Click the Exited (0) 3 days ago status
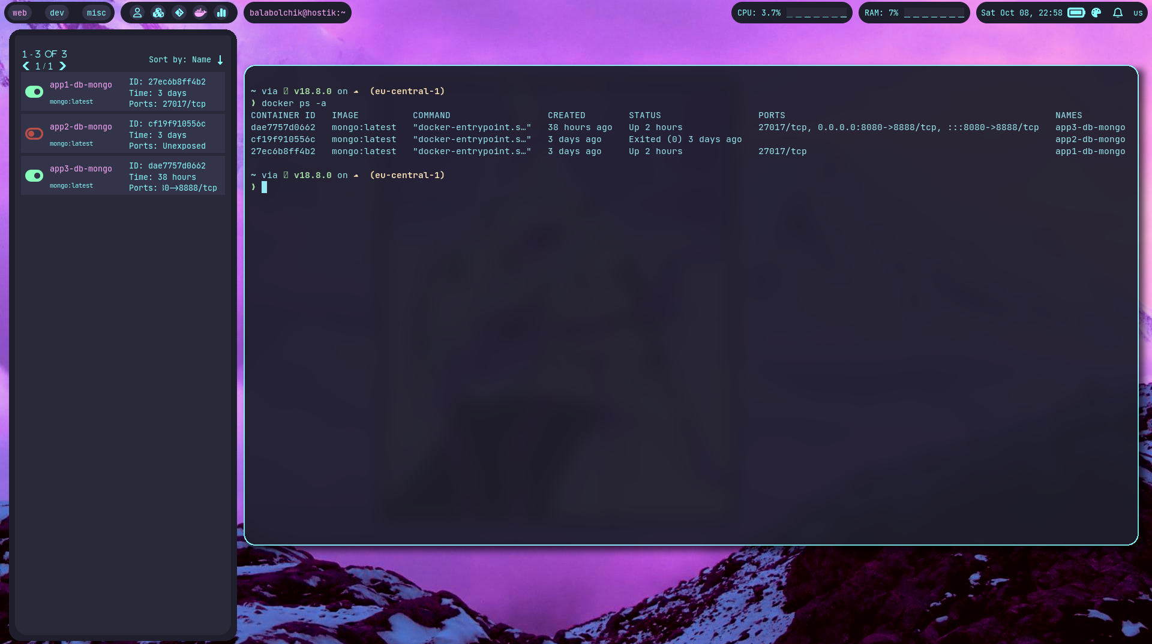The width and height of the screenshot is (1152, 644). (685, 139)
